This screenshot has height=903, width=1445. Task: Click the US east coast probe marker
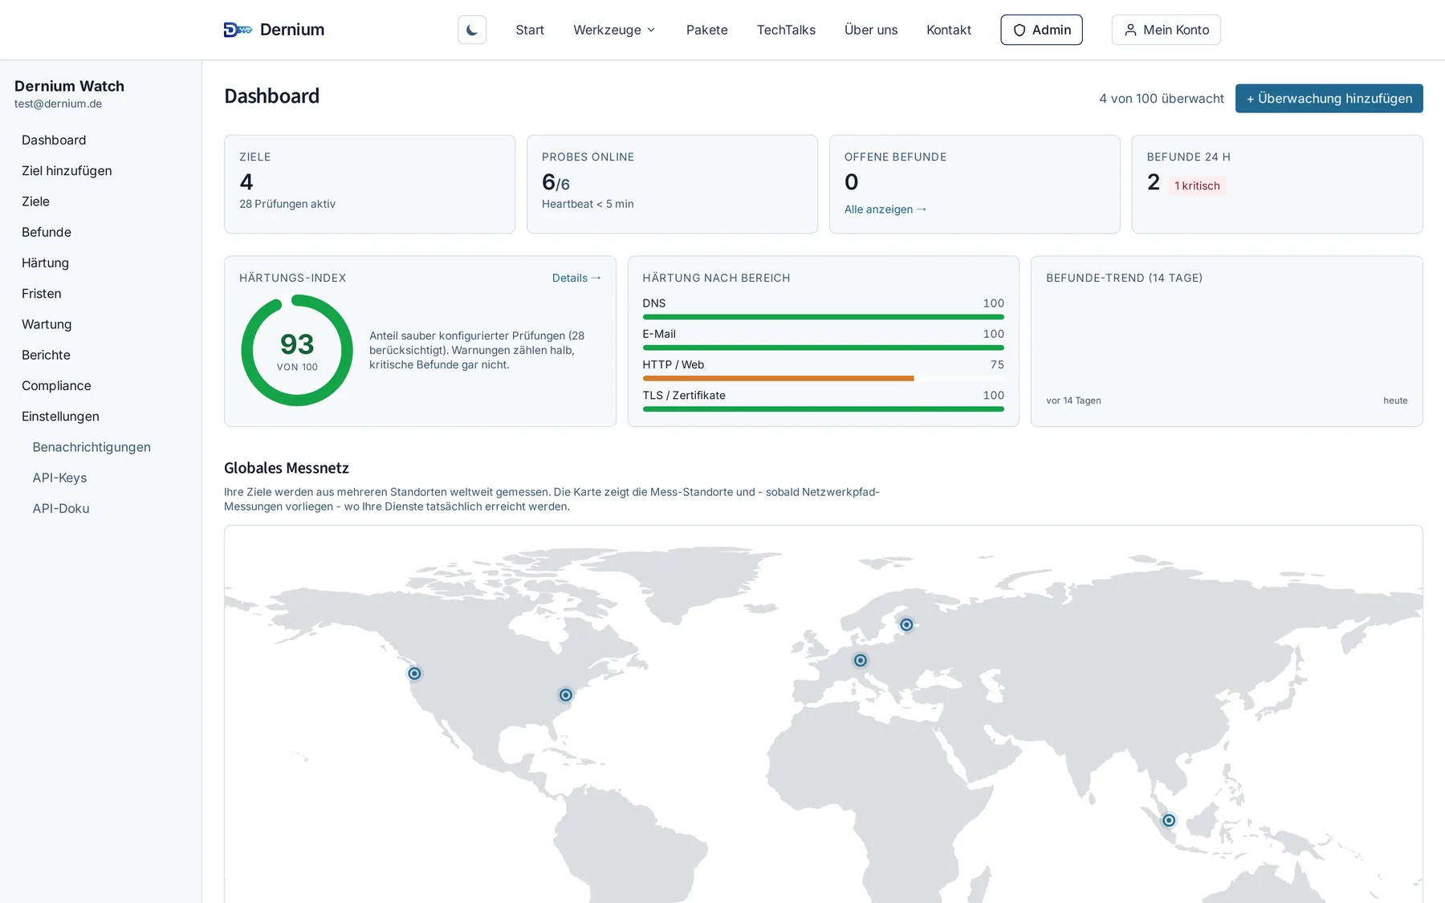pyautogui.click(x=566, y=695)
